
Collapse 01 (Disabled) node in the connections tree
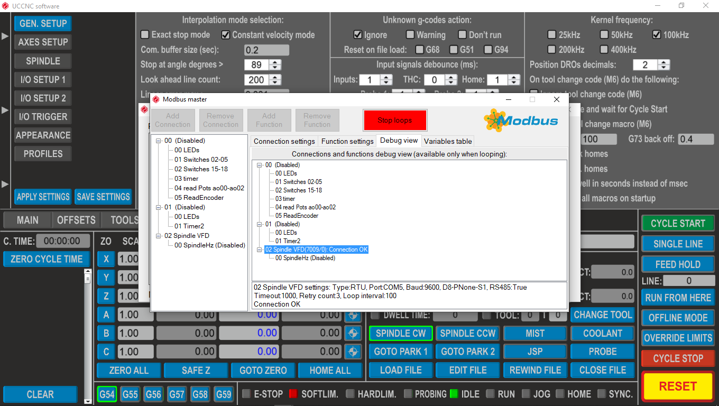tap(159, 207)
